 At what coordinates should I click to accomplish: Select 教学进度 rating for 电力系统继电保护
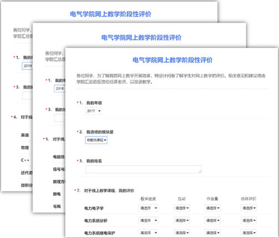148,232
